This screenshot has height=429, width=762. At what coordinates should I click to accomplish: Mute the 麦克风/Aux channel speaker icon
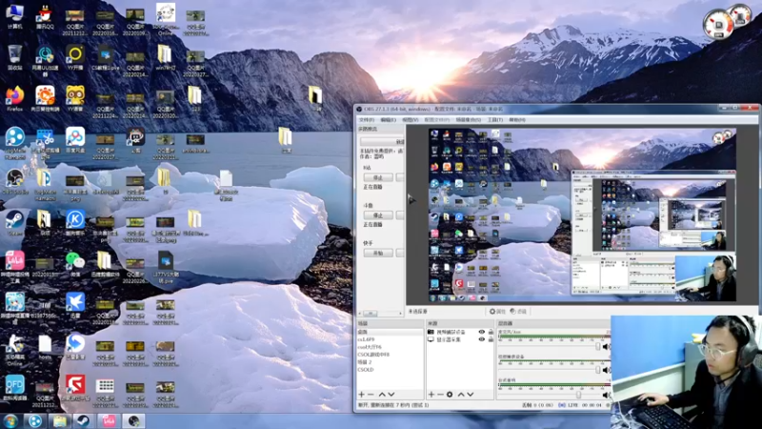606,347
